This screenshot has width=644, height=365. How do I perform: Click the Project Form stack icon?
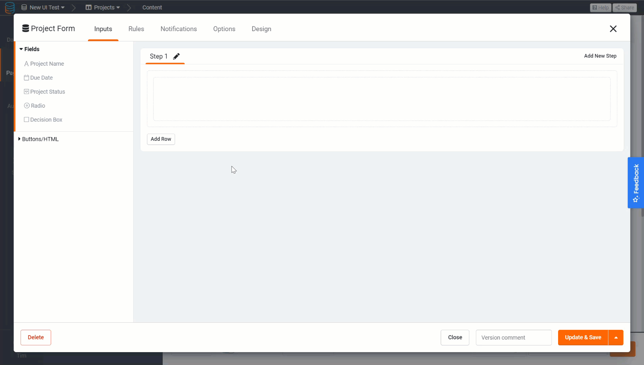coord(25,28)
